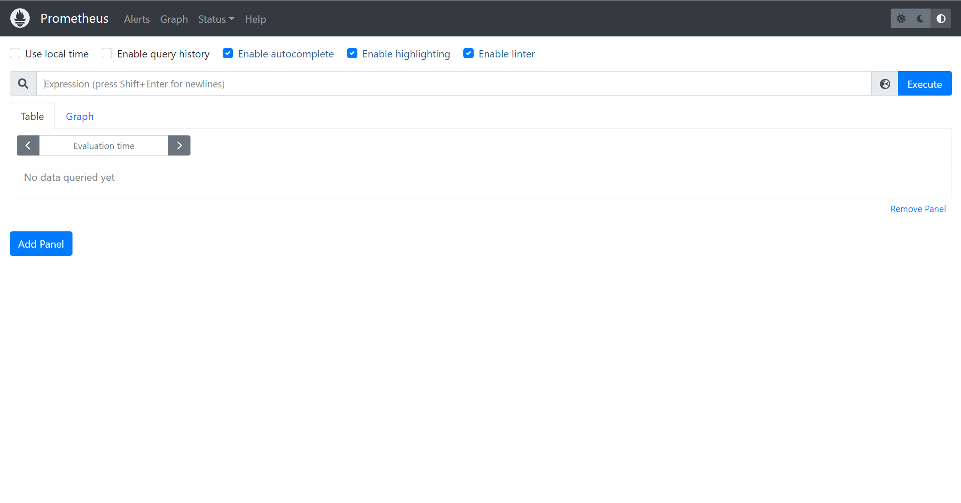Image resolution: width=961 pixels, height=503 pixels.
Task: Switch to dark theme moon icon
Action: click(921, 18)
